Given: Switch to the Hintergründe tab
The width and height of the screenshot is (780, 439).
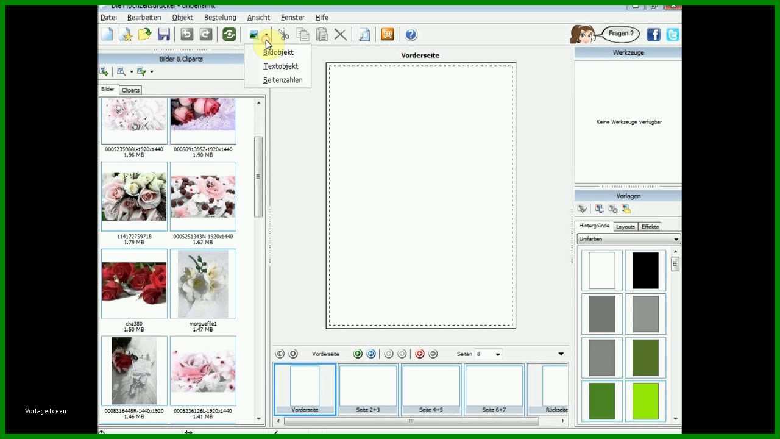Looking at the screenshot, I should (594, 226).
